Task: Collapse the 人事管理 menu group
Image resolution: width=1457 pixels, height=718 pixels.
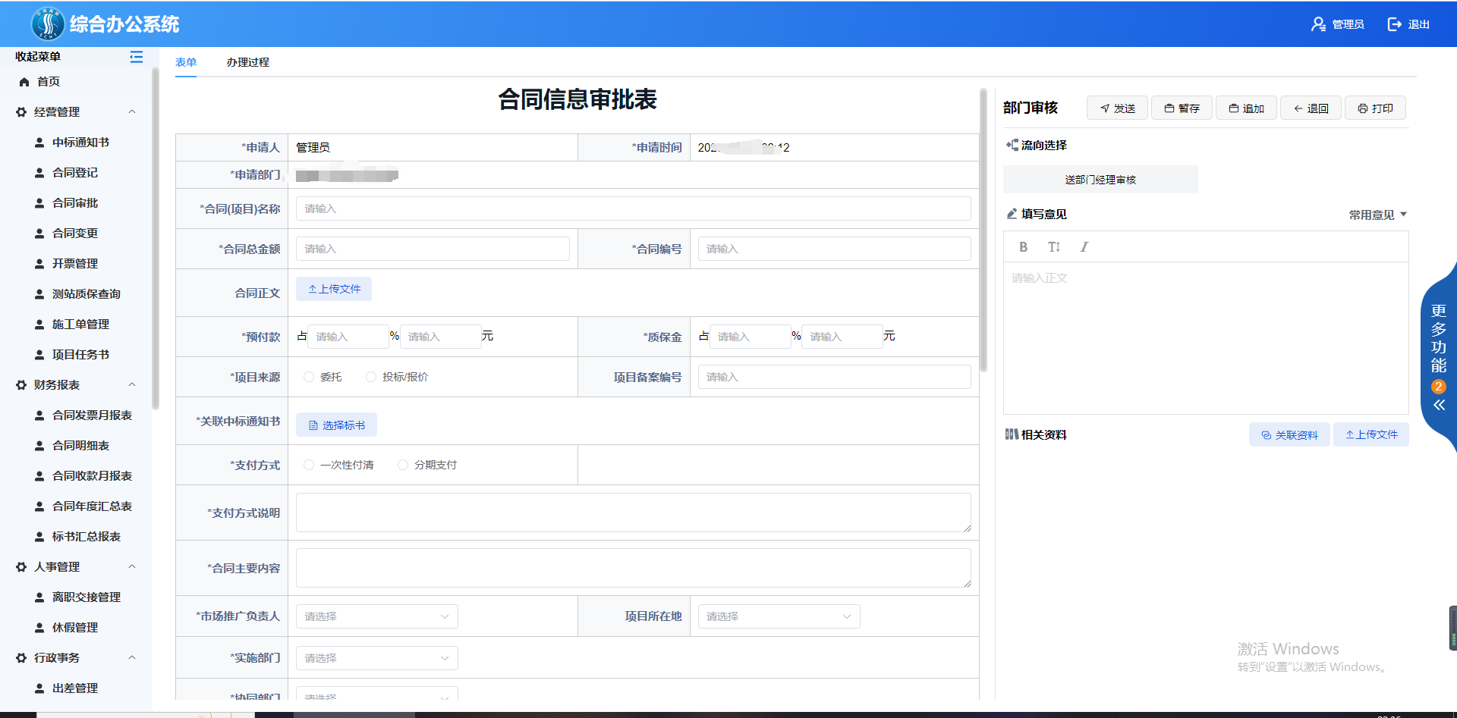Action: 132,567
